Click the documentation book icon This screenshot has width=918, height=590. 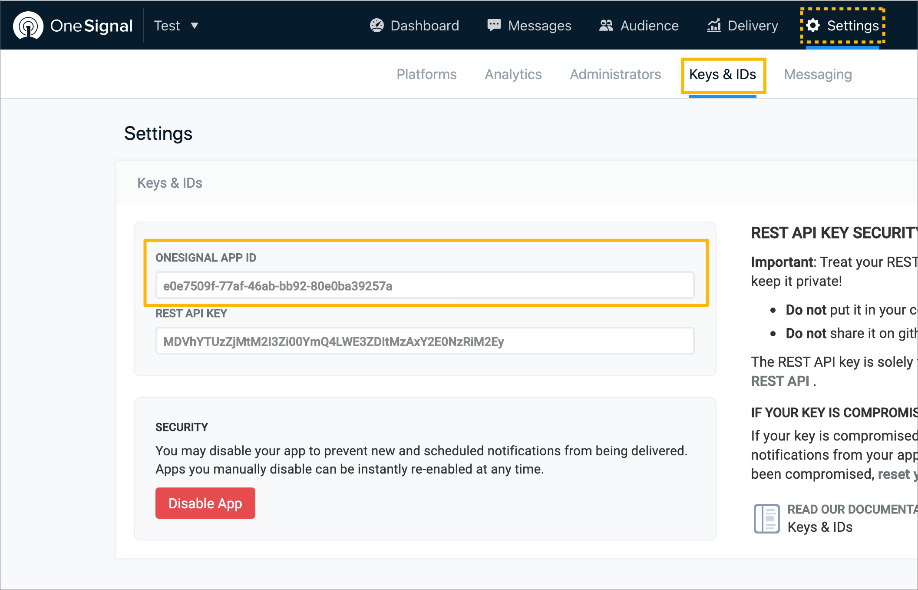[766, 518]
